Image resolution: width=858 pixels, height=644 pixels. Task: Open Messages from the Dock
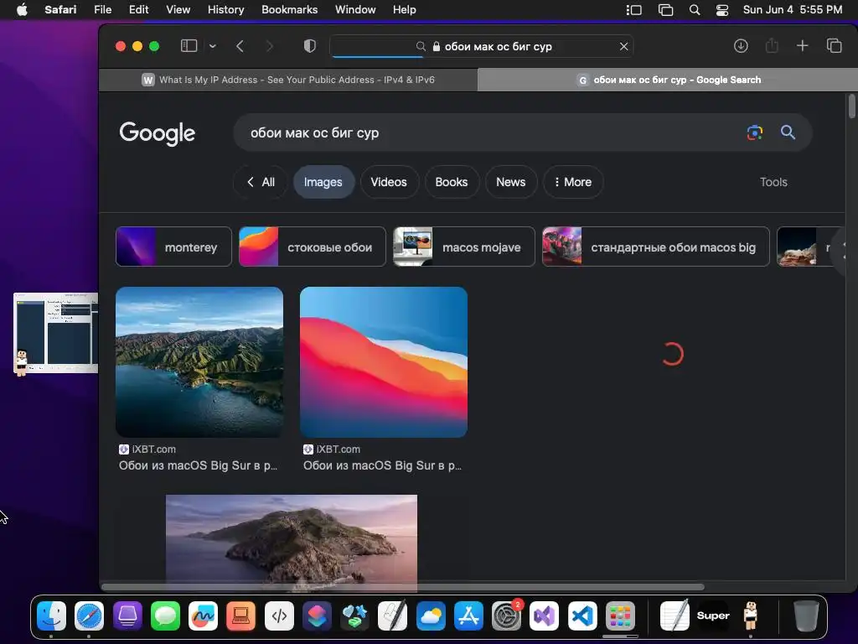coord(165,616)
